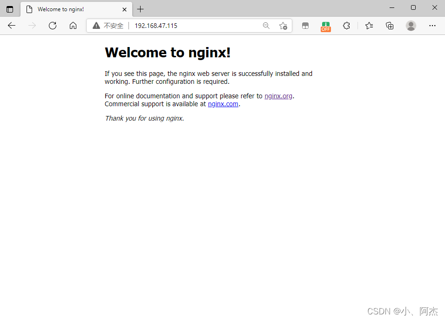This screenshot has height=320, width=445.
Task: Toggle the green OFF extension icon
Action: (325, 27)
